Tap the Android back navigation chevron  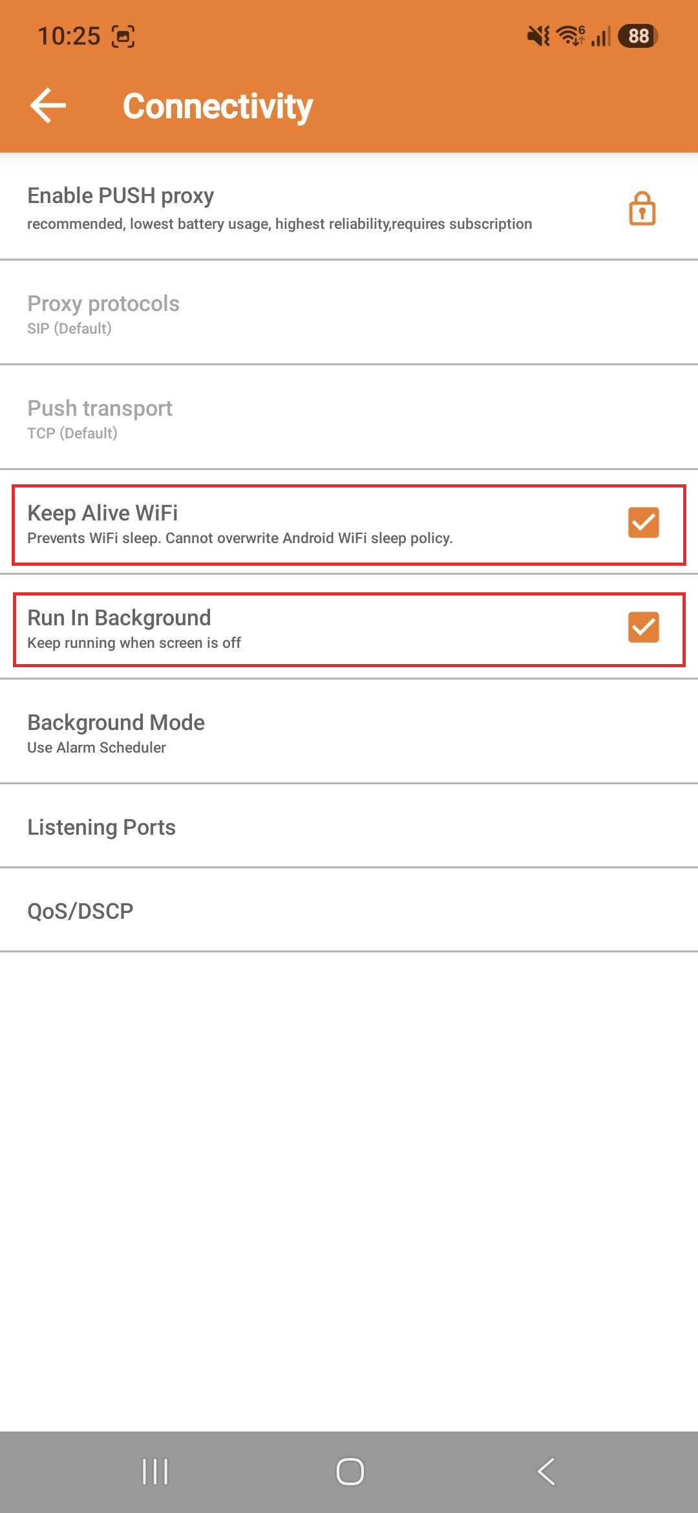[546, 1472]
